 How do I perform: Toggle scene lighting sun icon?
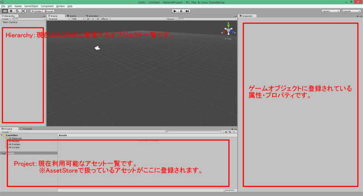point(93,19)
